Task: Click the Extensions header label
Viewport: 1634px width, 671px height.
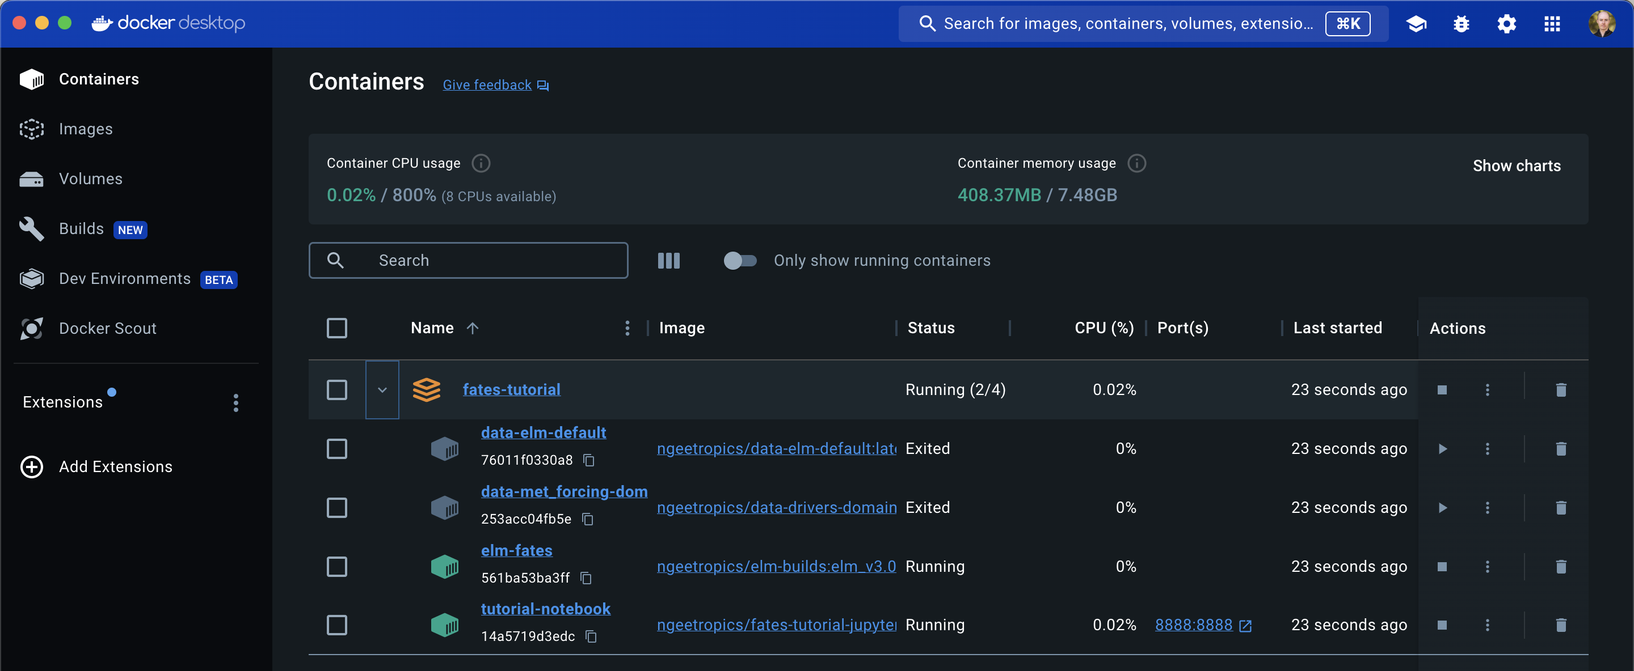Action: pos(62,402)
